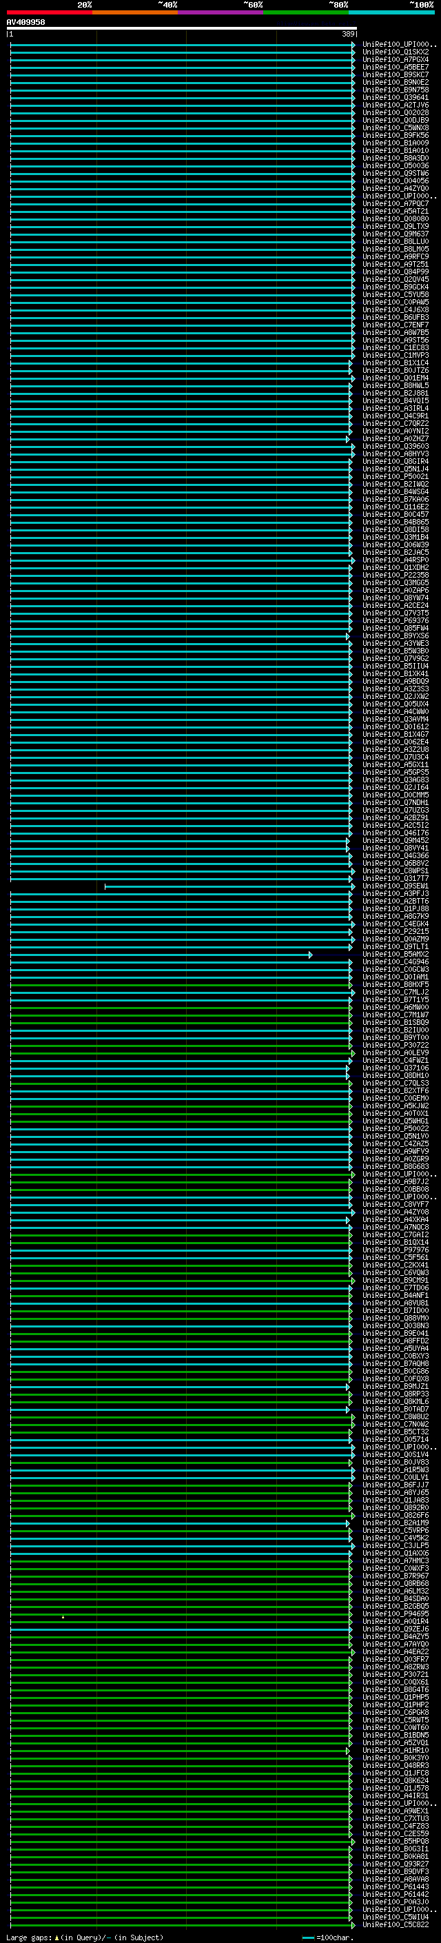Select hit label UniRef100_B5HPQ8
Image resolution: width=441 pixels, height=1943 pixels.
395,1841
